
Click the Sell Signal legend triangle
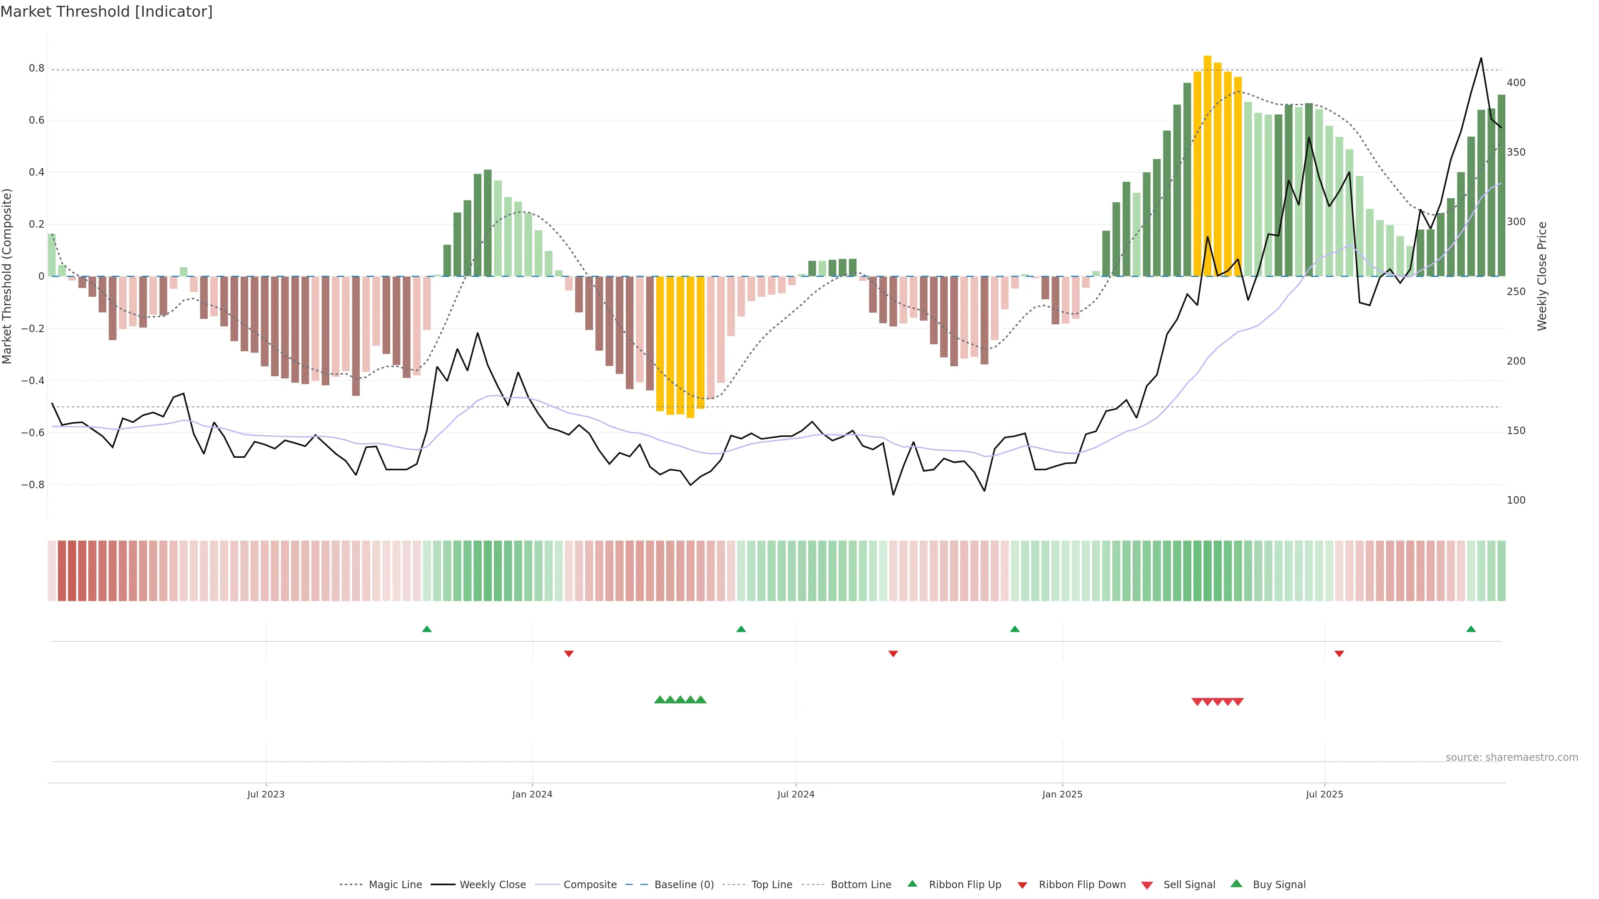[1146, 885]
